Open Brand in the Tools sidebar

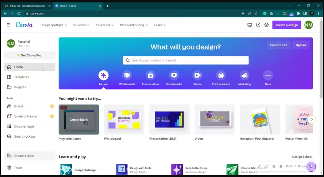(x=29, y=106)
